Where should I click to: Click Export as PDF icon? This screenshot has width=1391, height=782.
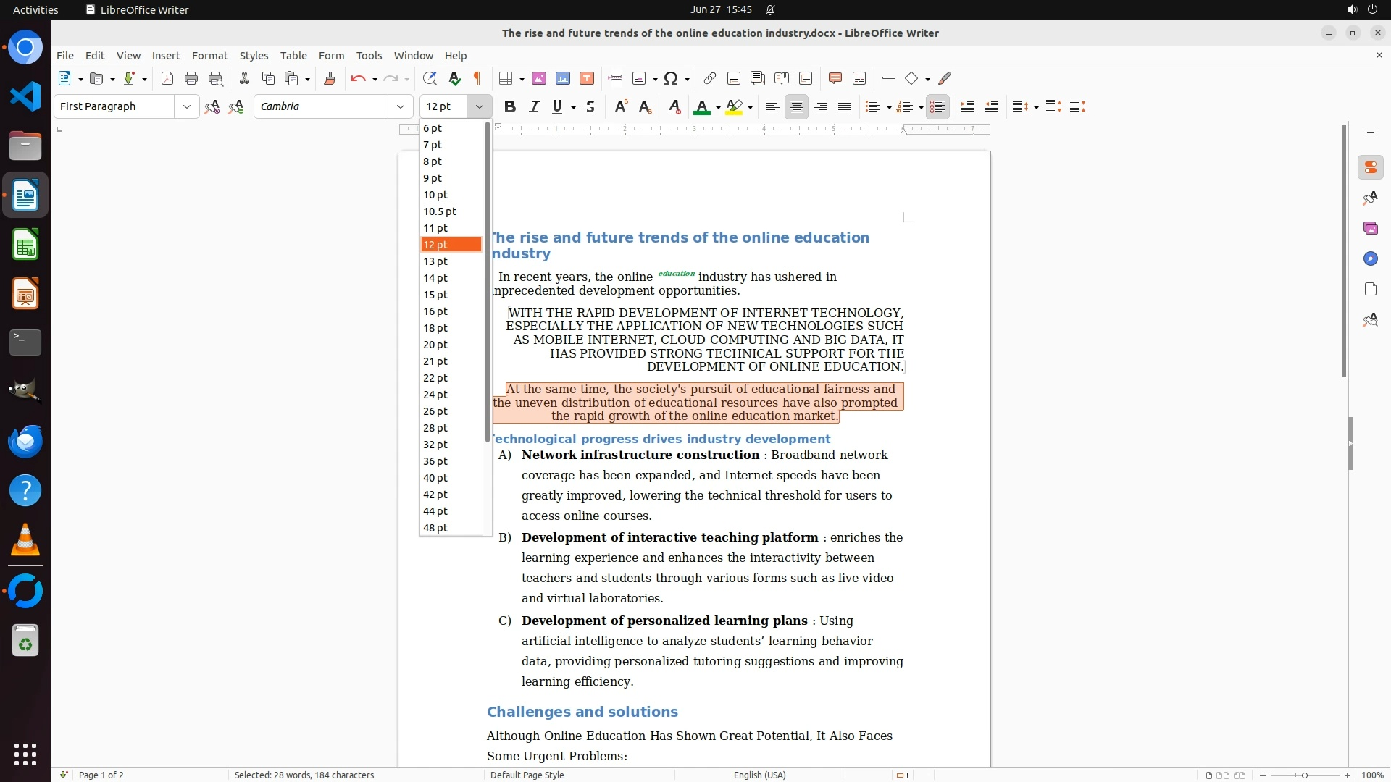(x=167, y=78)
